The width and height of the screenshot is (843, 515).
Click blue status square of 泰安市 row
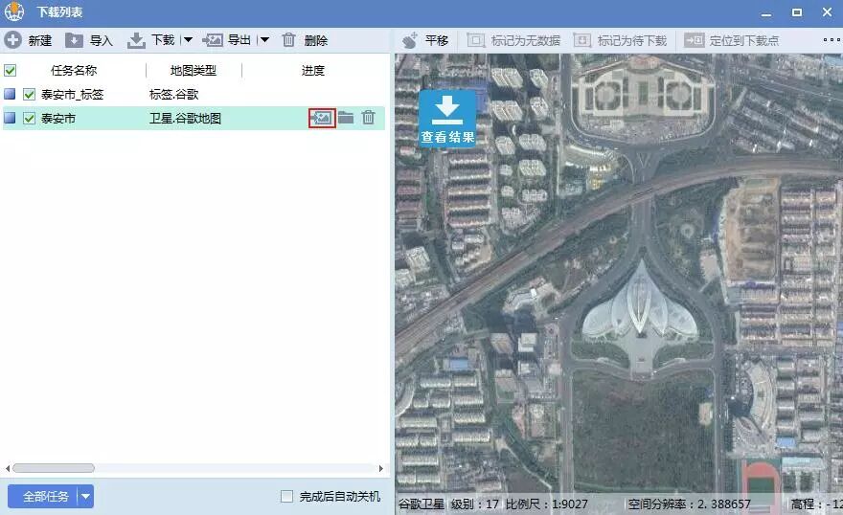(x=10, y=118)
